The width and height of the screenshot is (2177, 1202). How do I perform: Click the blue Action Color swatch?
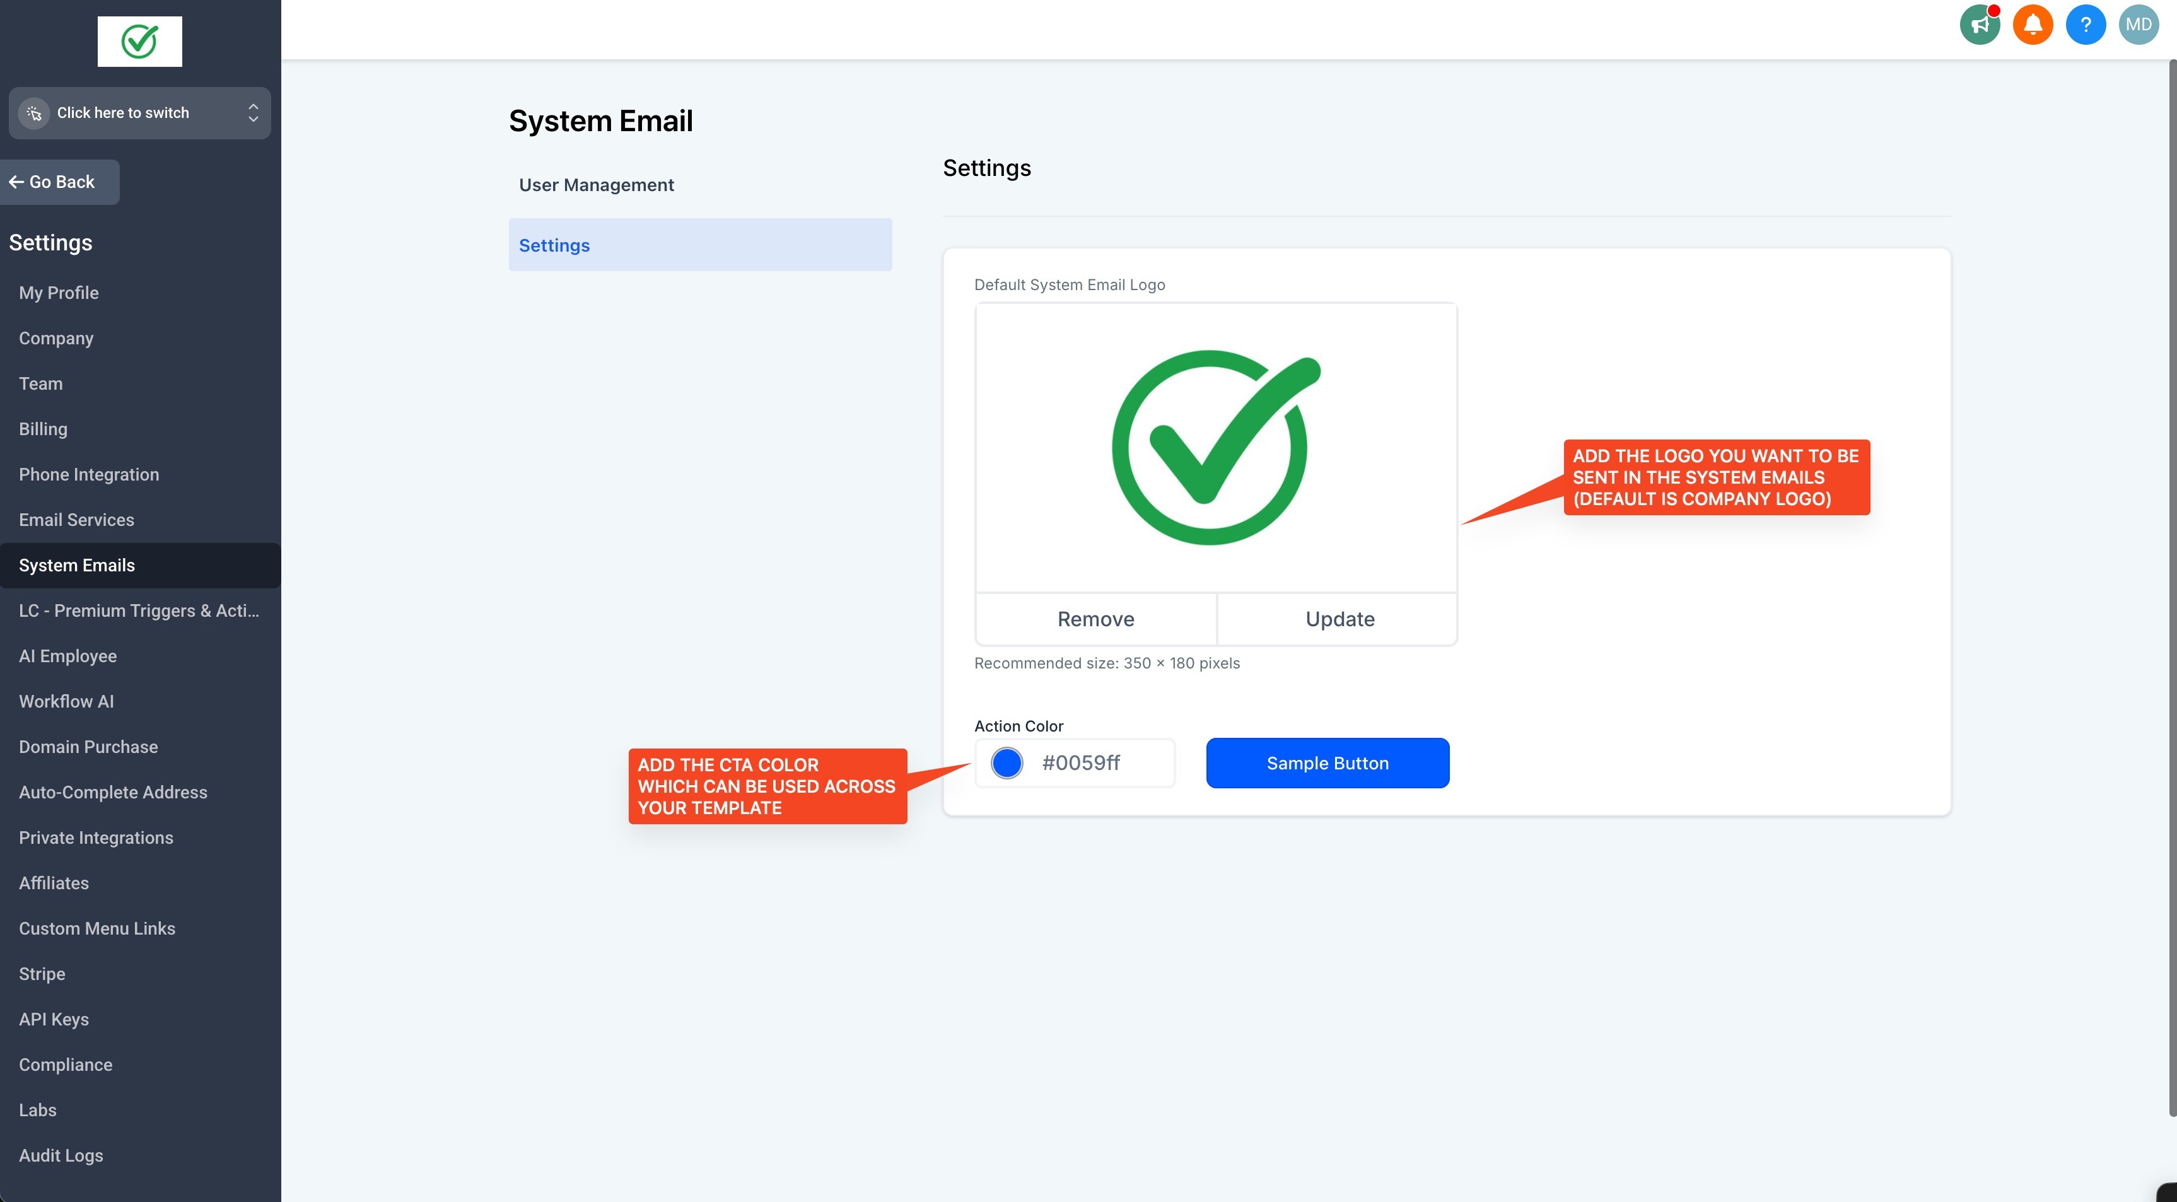tap(1007, 762)
